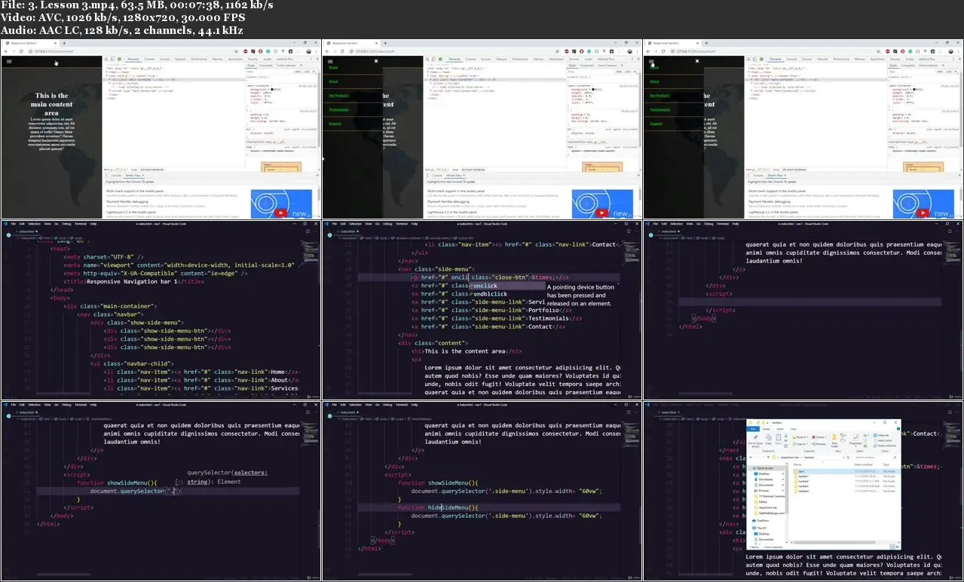The image size is (964, 582).
Task: Open the Chrome three-dot menu in the first frame
Action: [x=317, y=51]
